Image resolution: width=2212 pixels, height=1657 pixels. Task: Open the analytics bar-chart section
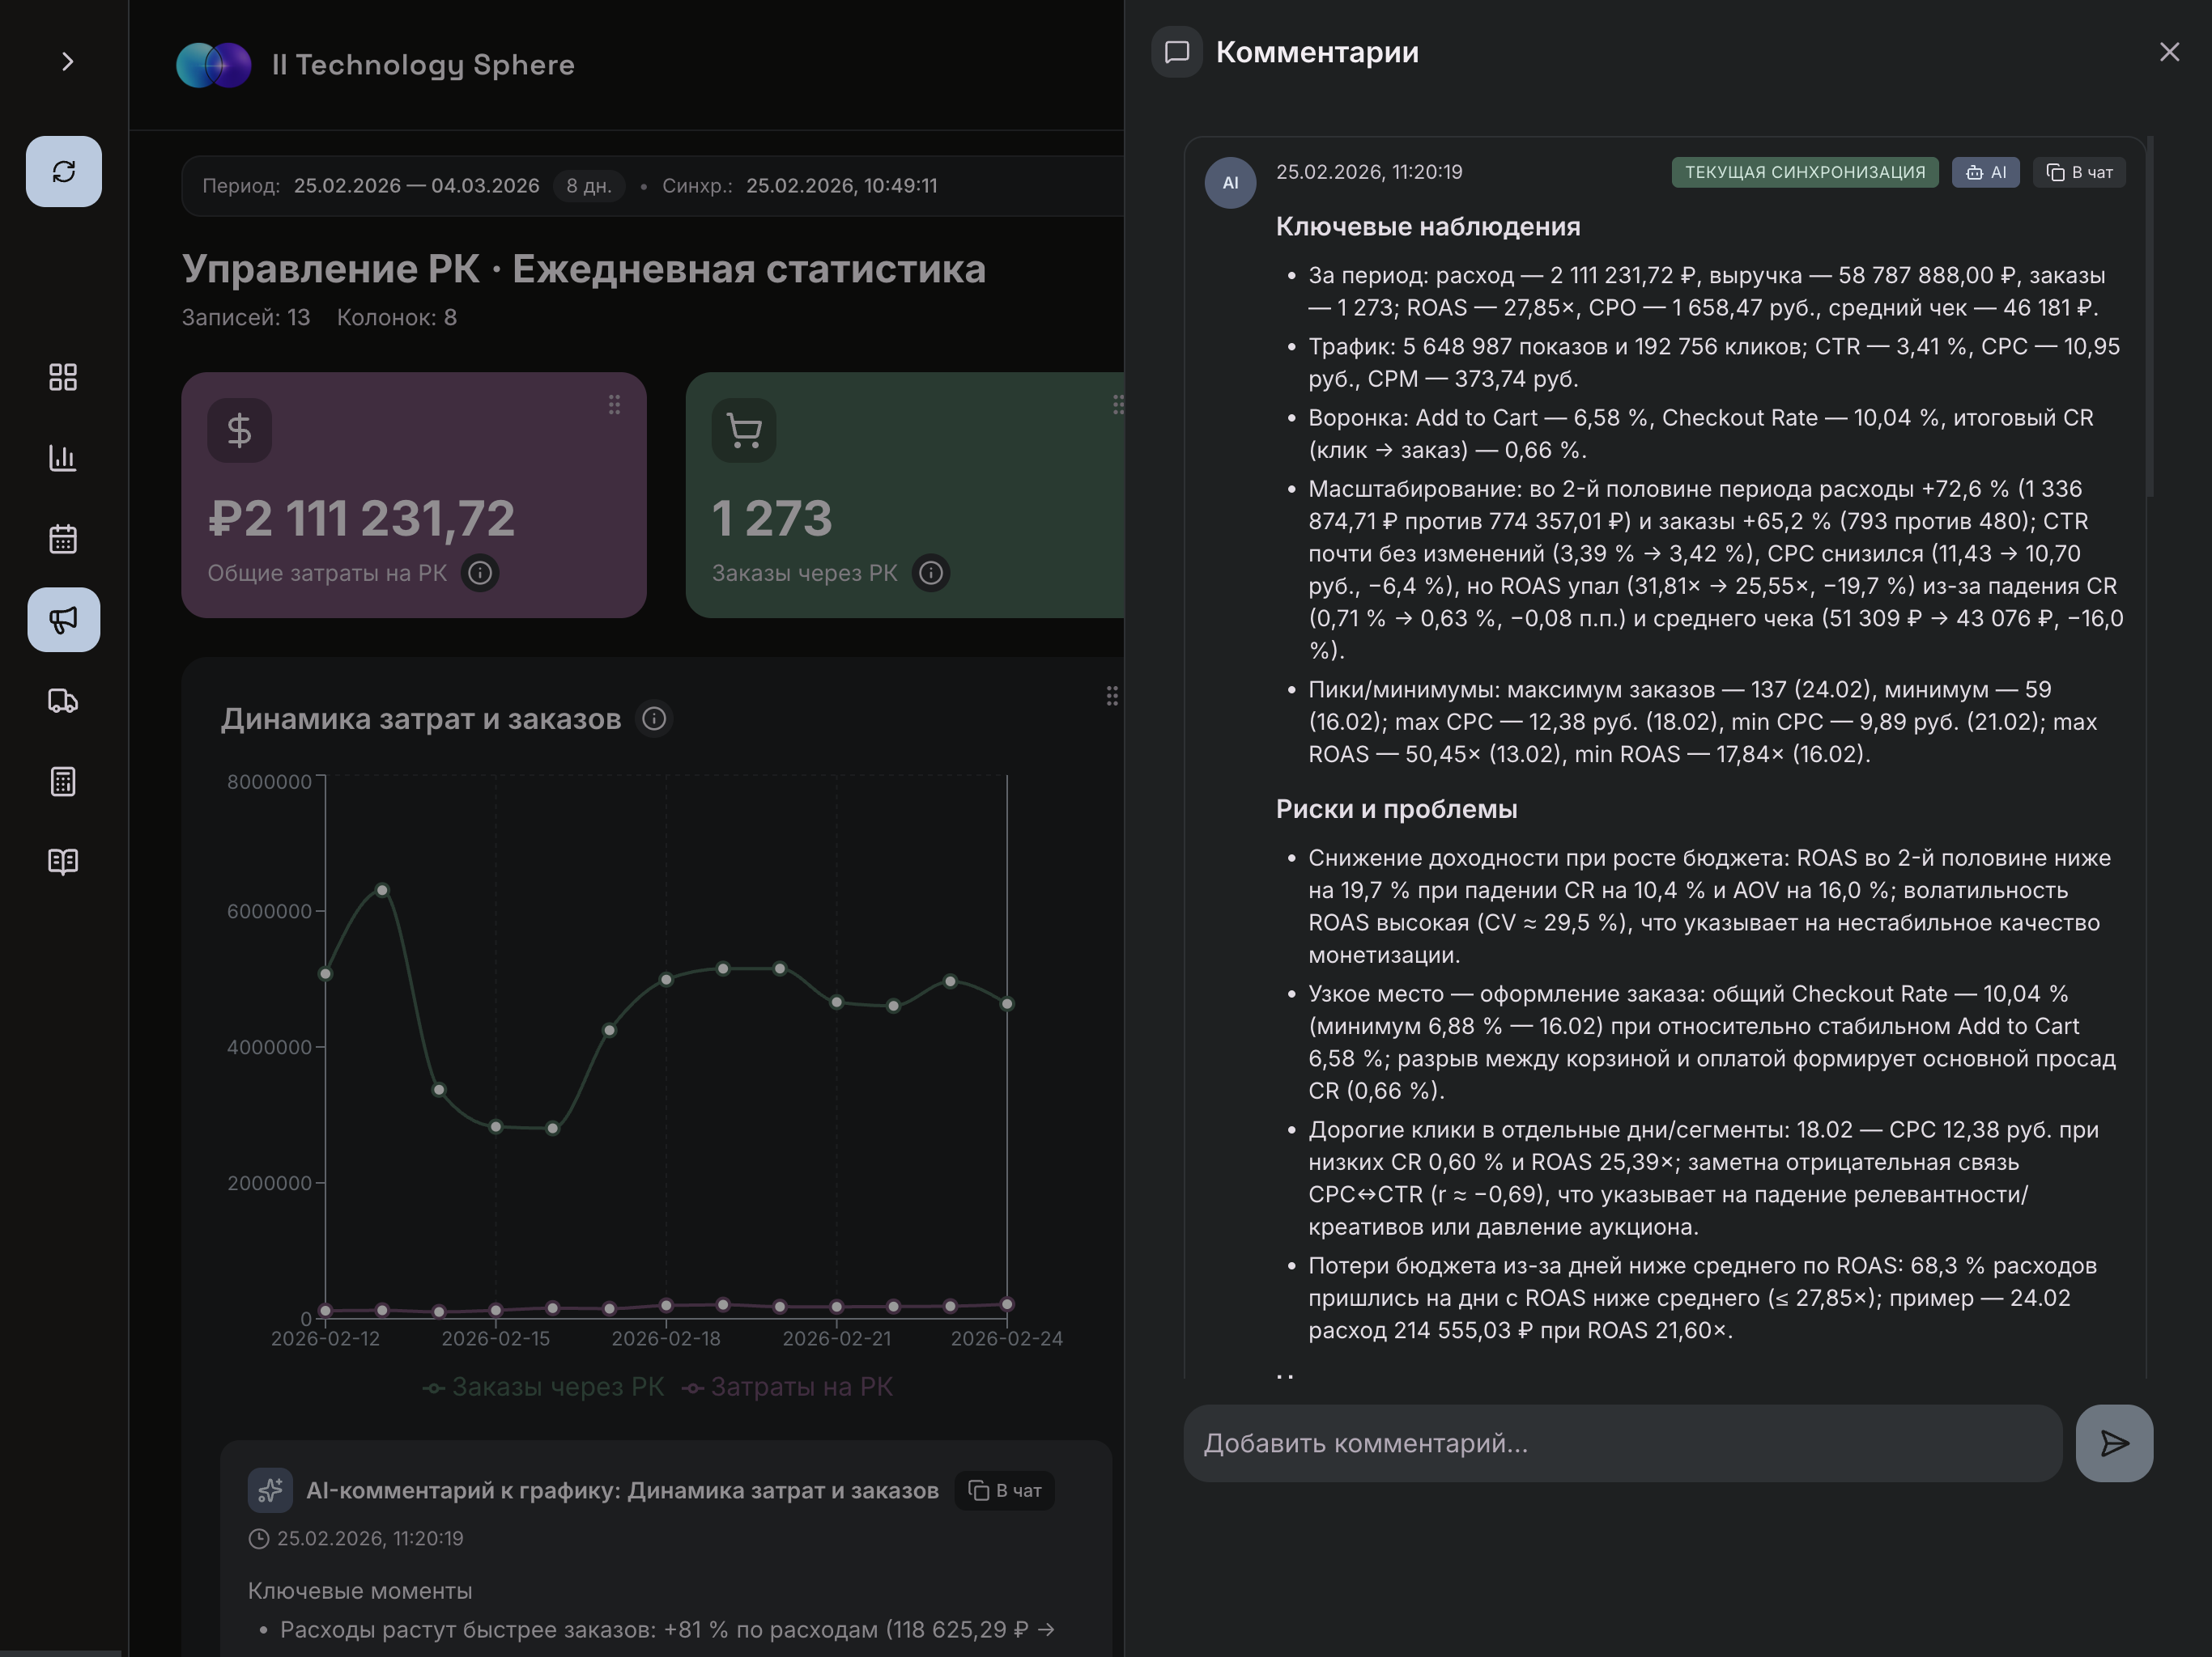pos(63,459)
